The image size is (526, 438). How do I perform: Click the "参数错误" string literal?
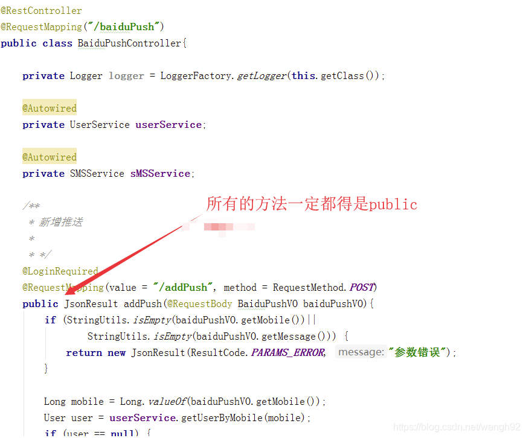click(417, 352)
